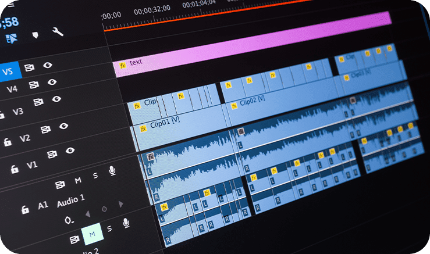Open fx badge on the text clip
430x254 pixels.
pos(123,65)
